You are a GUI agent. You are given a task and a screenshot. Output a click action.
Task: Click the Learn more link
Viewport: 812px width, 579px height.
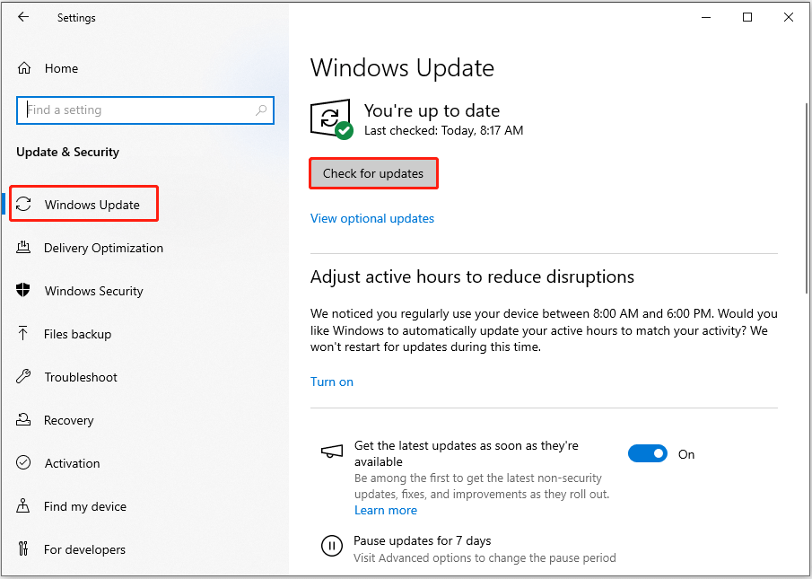tap(386, 510)
